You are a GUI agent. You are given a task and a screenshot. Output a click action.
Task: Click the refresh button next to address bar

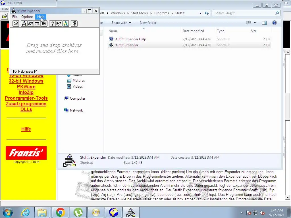point(207,13)
